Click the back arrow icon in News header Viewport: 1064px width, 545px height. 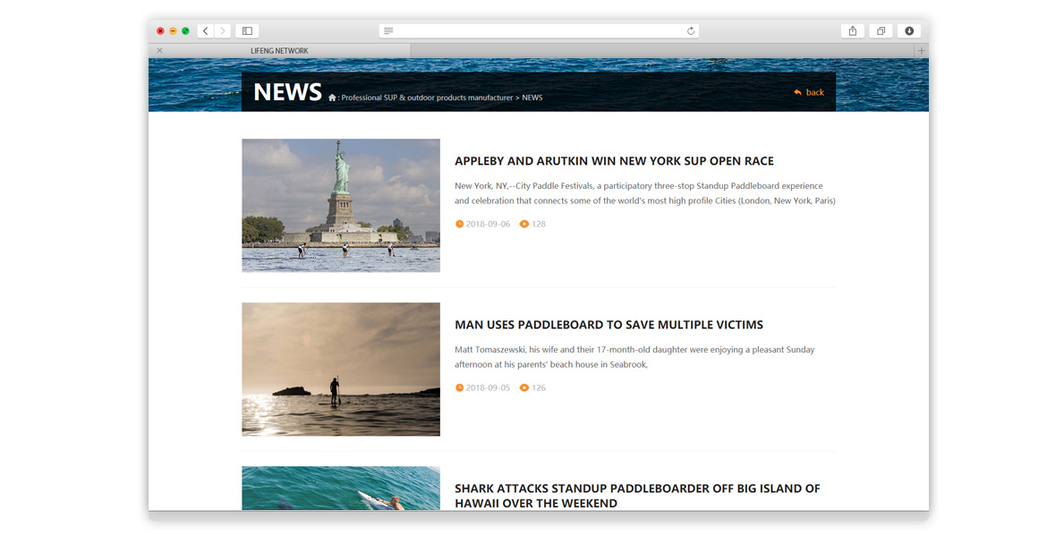pos(797,92)
